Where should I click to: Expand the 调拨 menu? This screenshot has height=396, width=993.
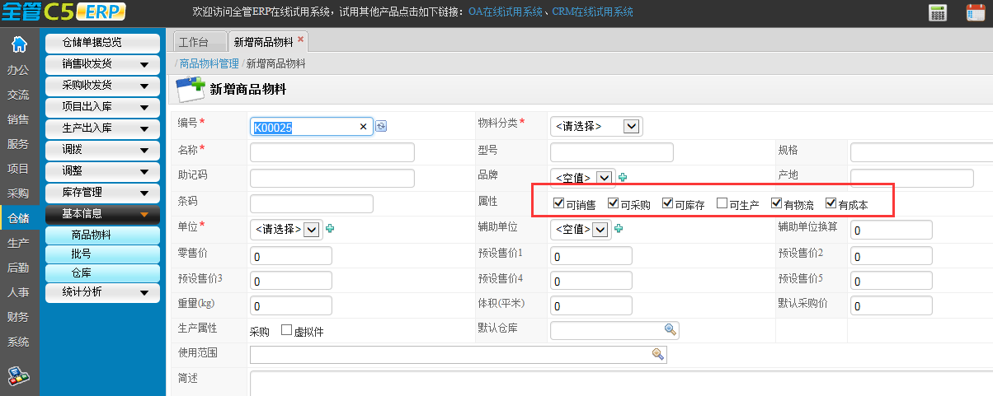tap(102, 150)
